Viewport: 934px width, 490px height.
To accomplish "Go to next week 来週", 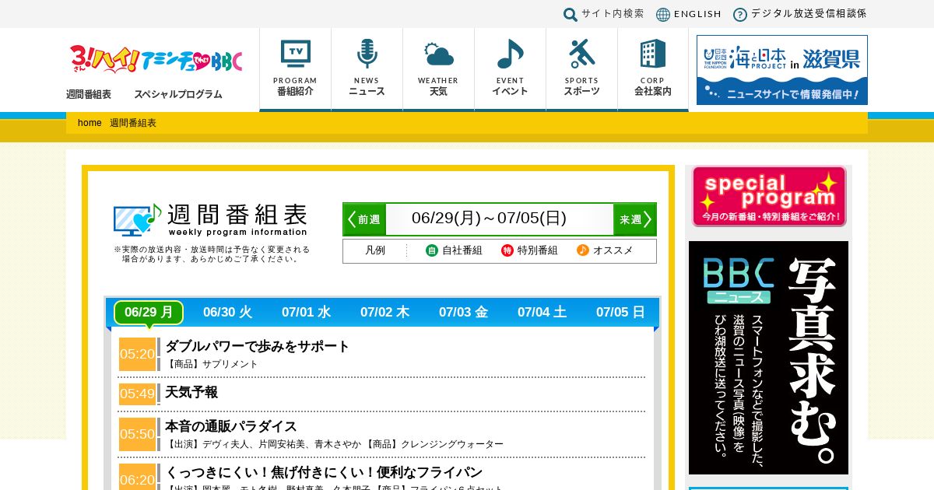I will coord(634,219).
